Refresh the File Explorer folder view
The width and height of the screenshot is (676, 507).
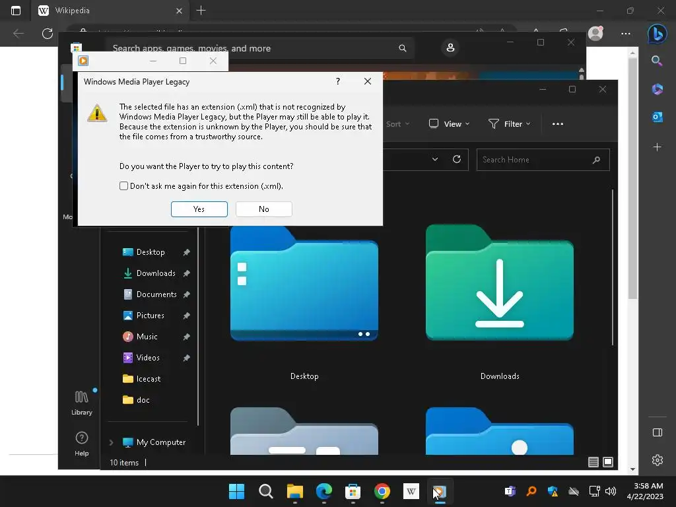457,159
